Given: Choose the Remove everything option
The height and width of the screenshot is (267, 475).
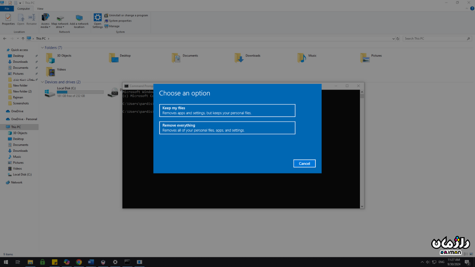Looking at the screenshot, I should [227, 128].
